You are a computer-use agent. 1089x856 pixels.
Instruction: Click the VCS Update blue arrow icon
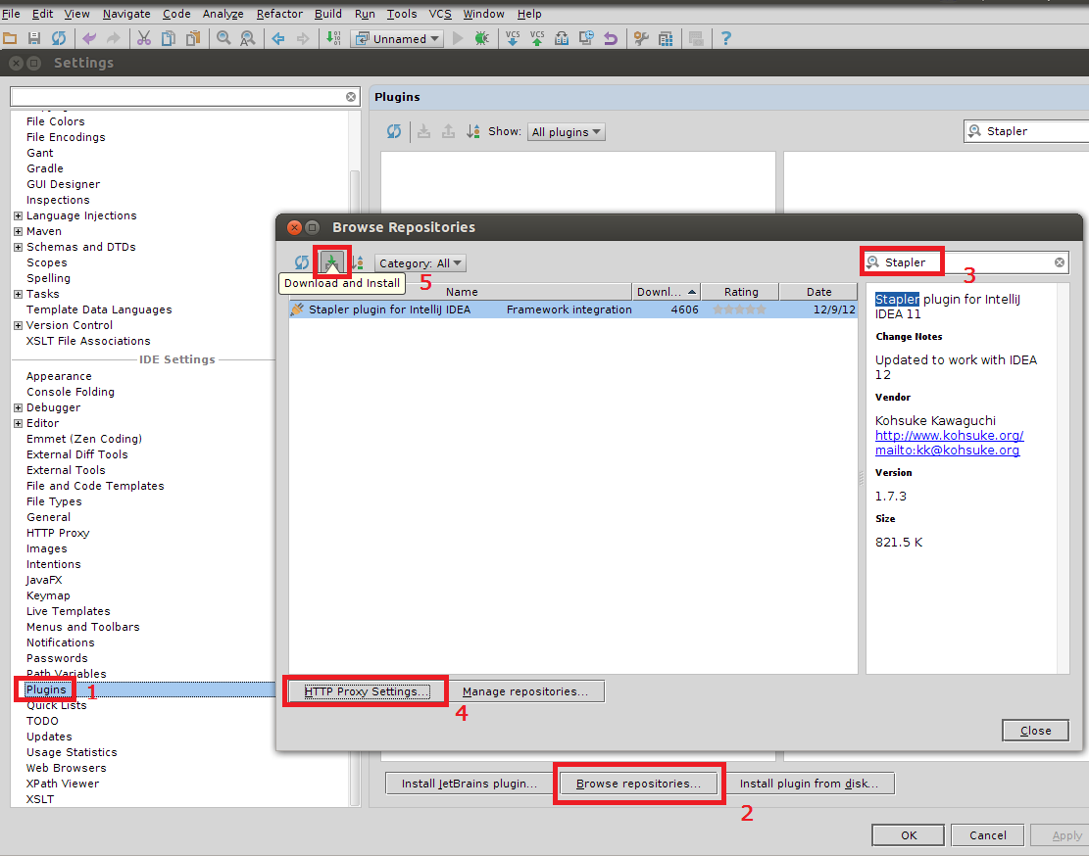point(513,39)
